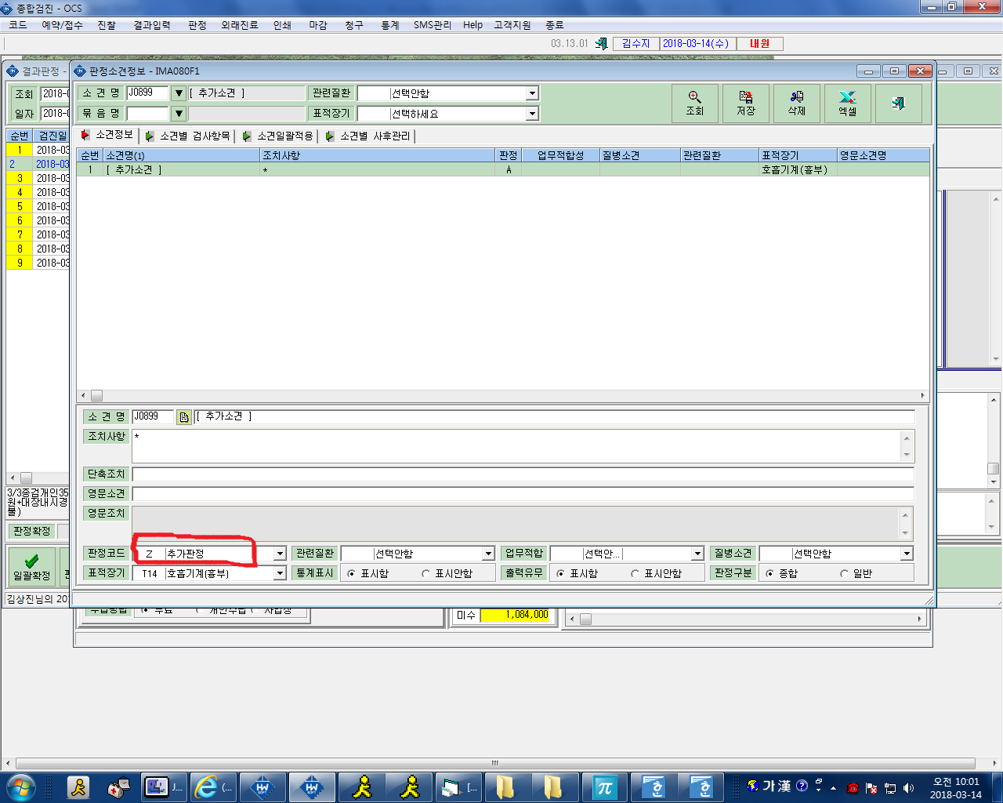Click the exit door icon in dialog toolbar
The height and width of the screenshot is (803, 1003).
click(x=899, y=104)
